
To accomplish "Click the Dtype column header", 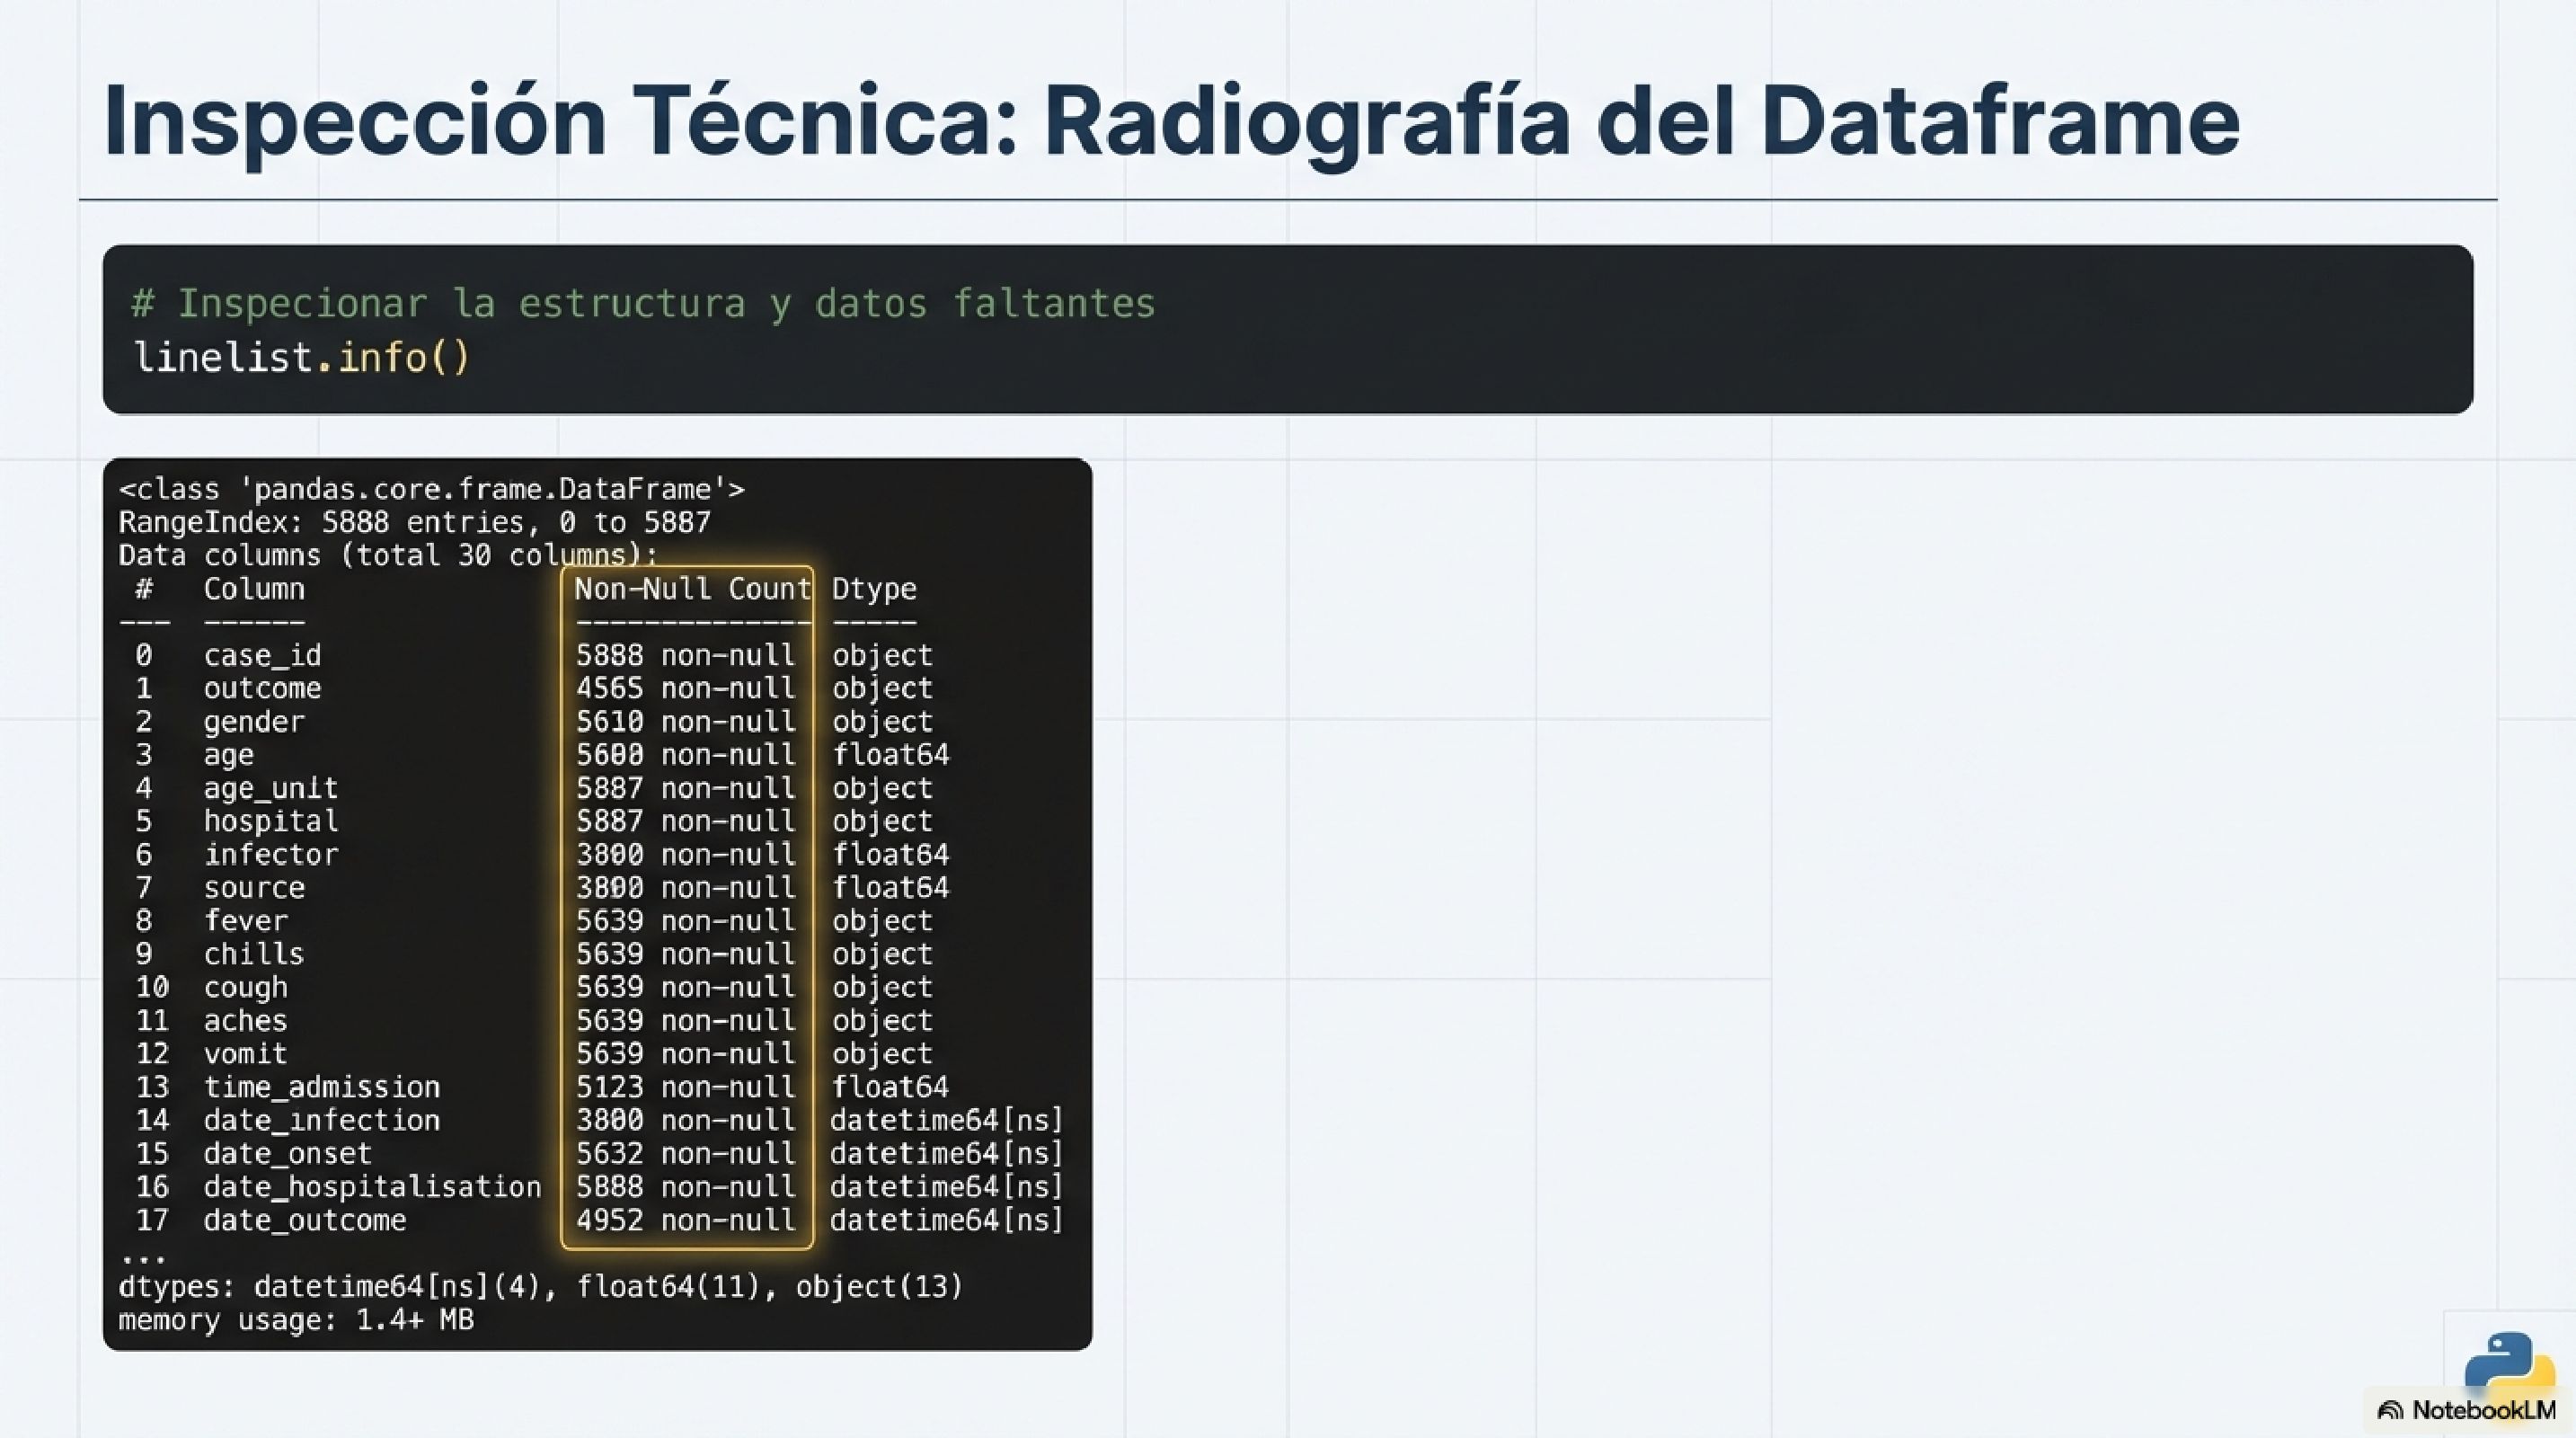I will click(x=873, y=589).
